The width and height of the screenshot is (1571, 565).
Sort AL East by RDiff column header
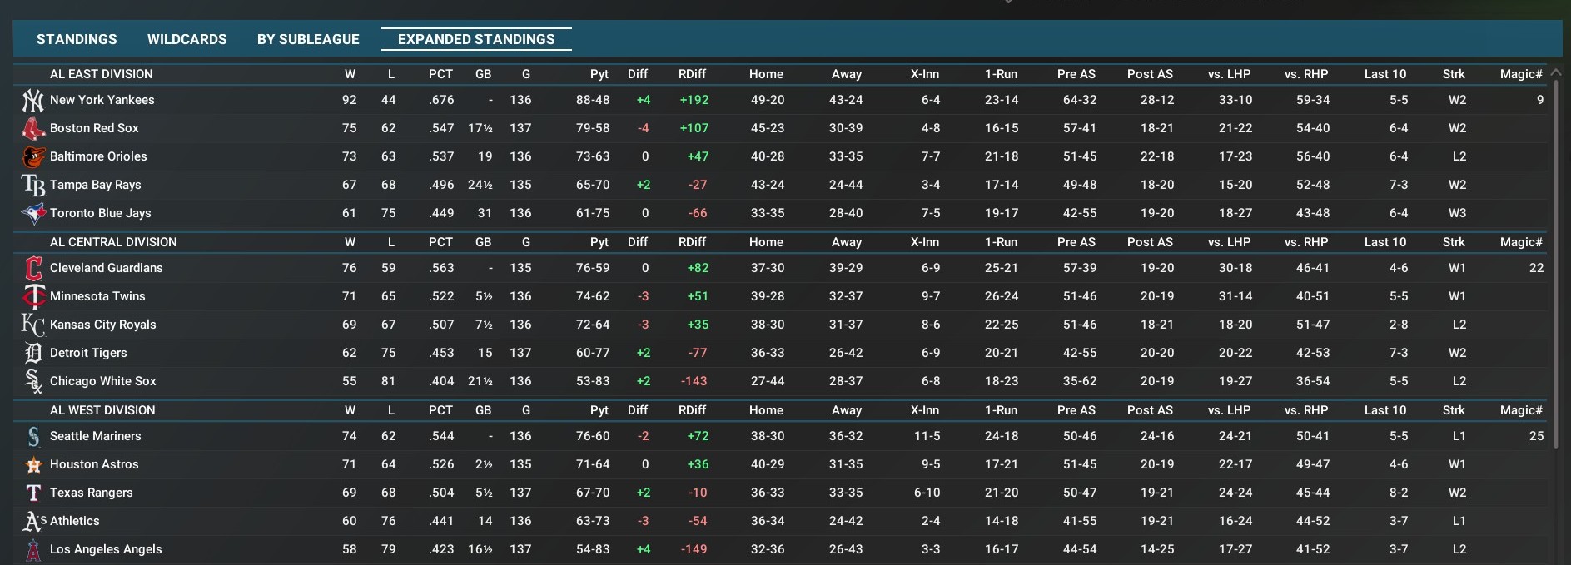(692, 74)
